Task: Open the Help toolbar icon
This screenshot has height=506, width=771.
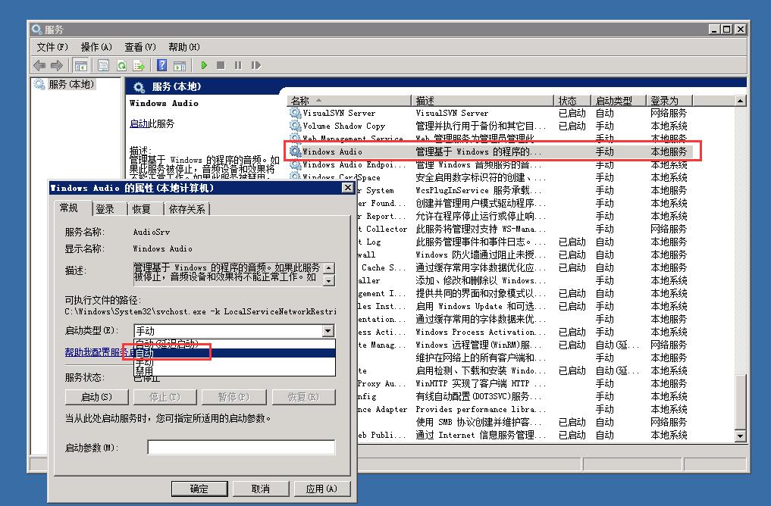Action: 161,65
